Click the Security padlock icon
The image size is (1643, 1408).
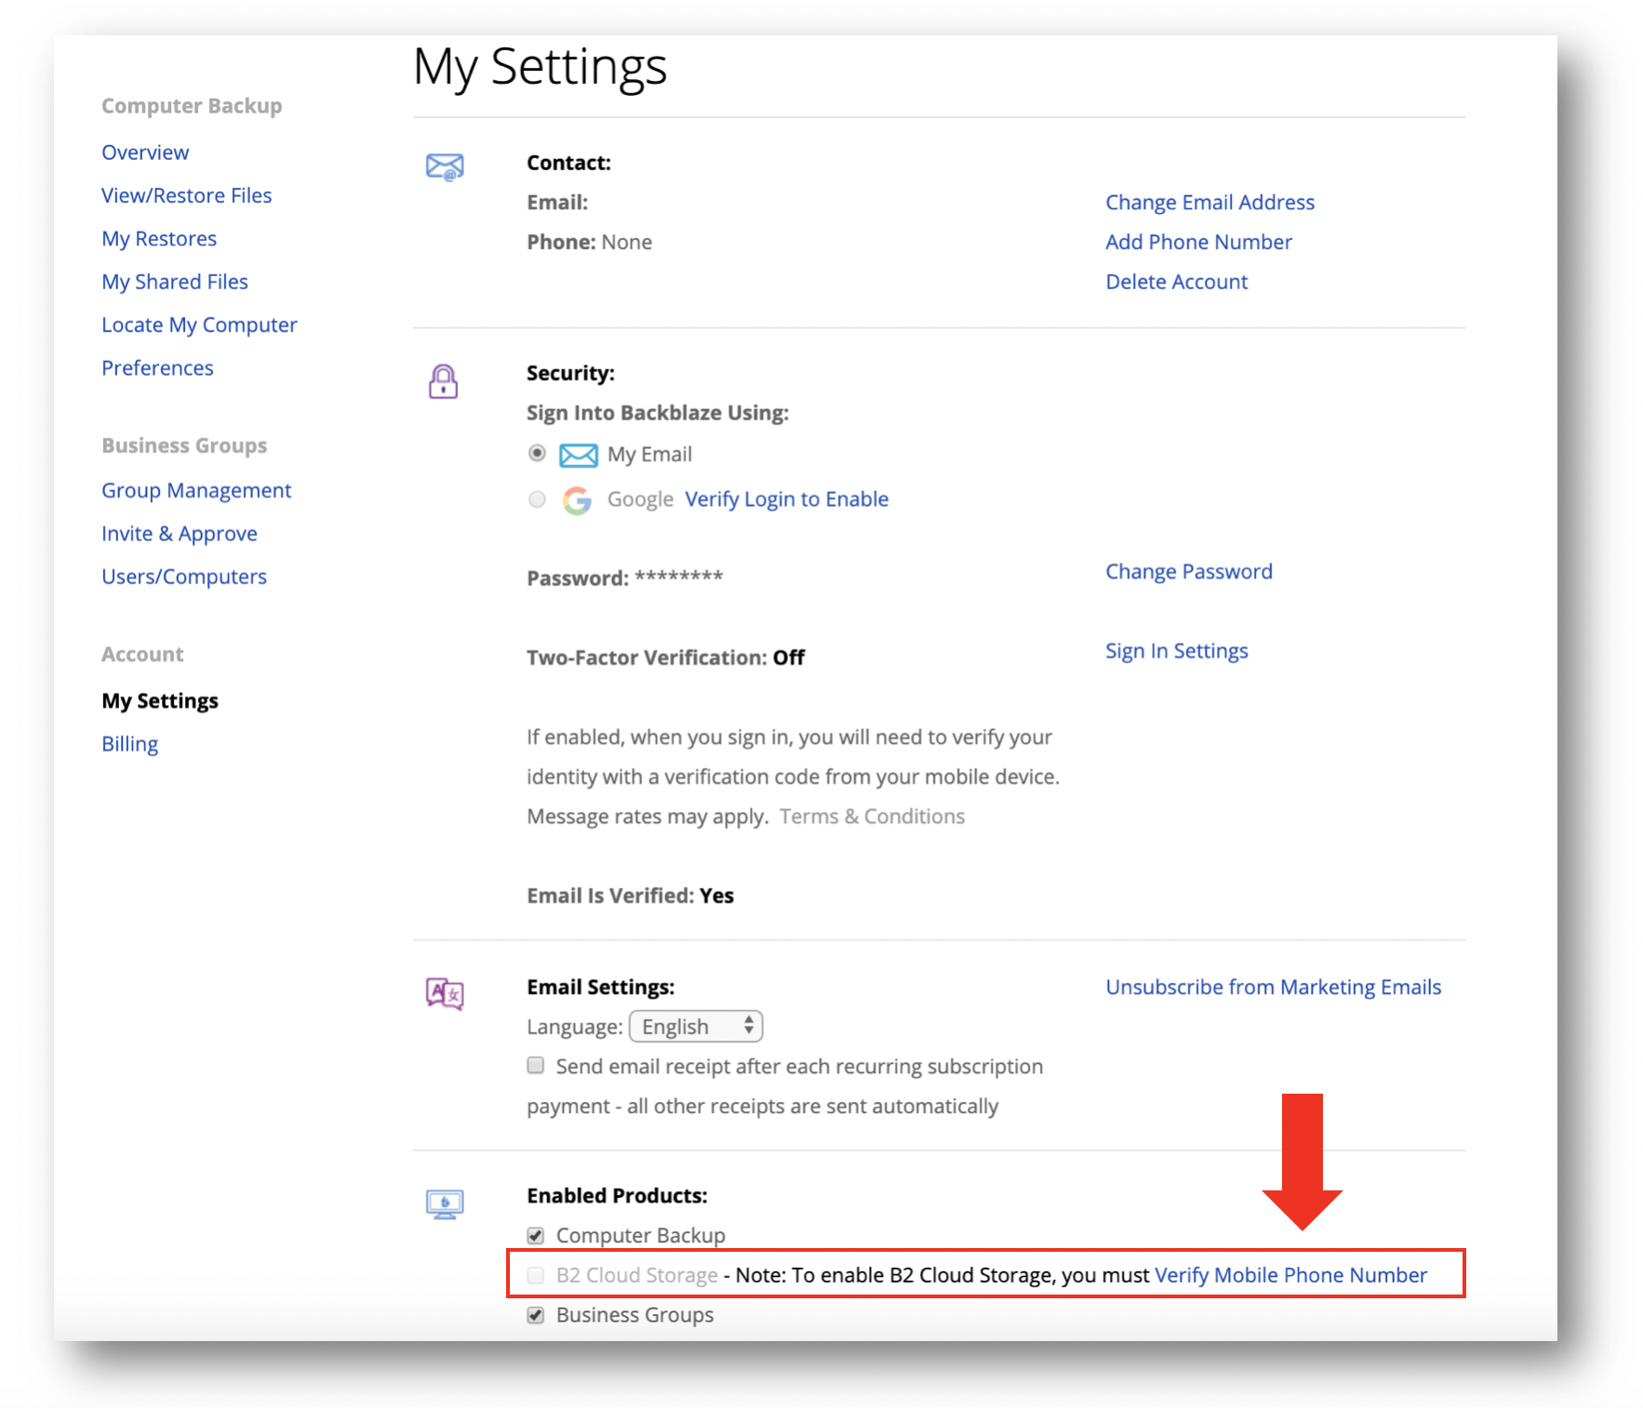pos(443,381)
